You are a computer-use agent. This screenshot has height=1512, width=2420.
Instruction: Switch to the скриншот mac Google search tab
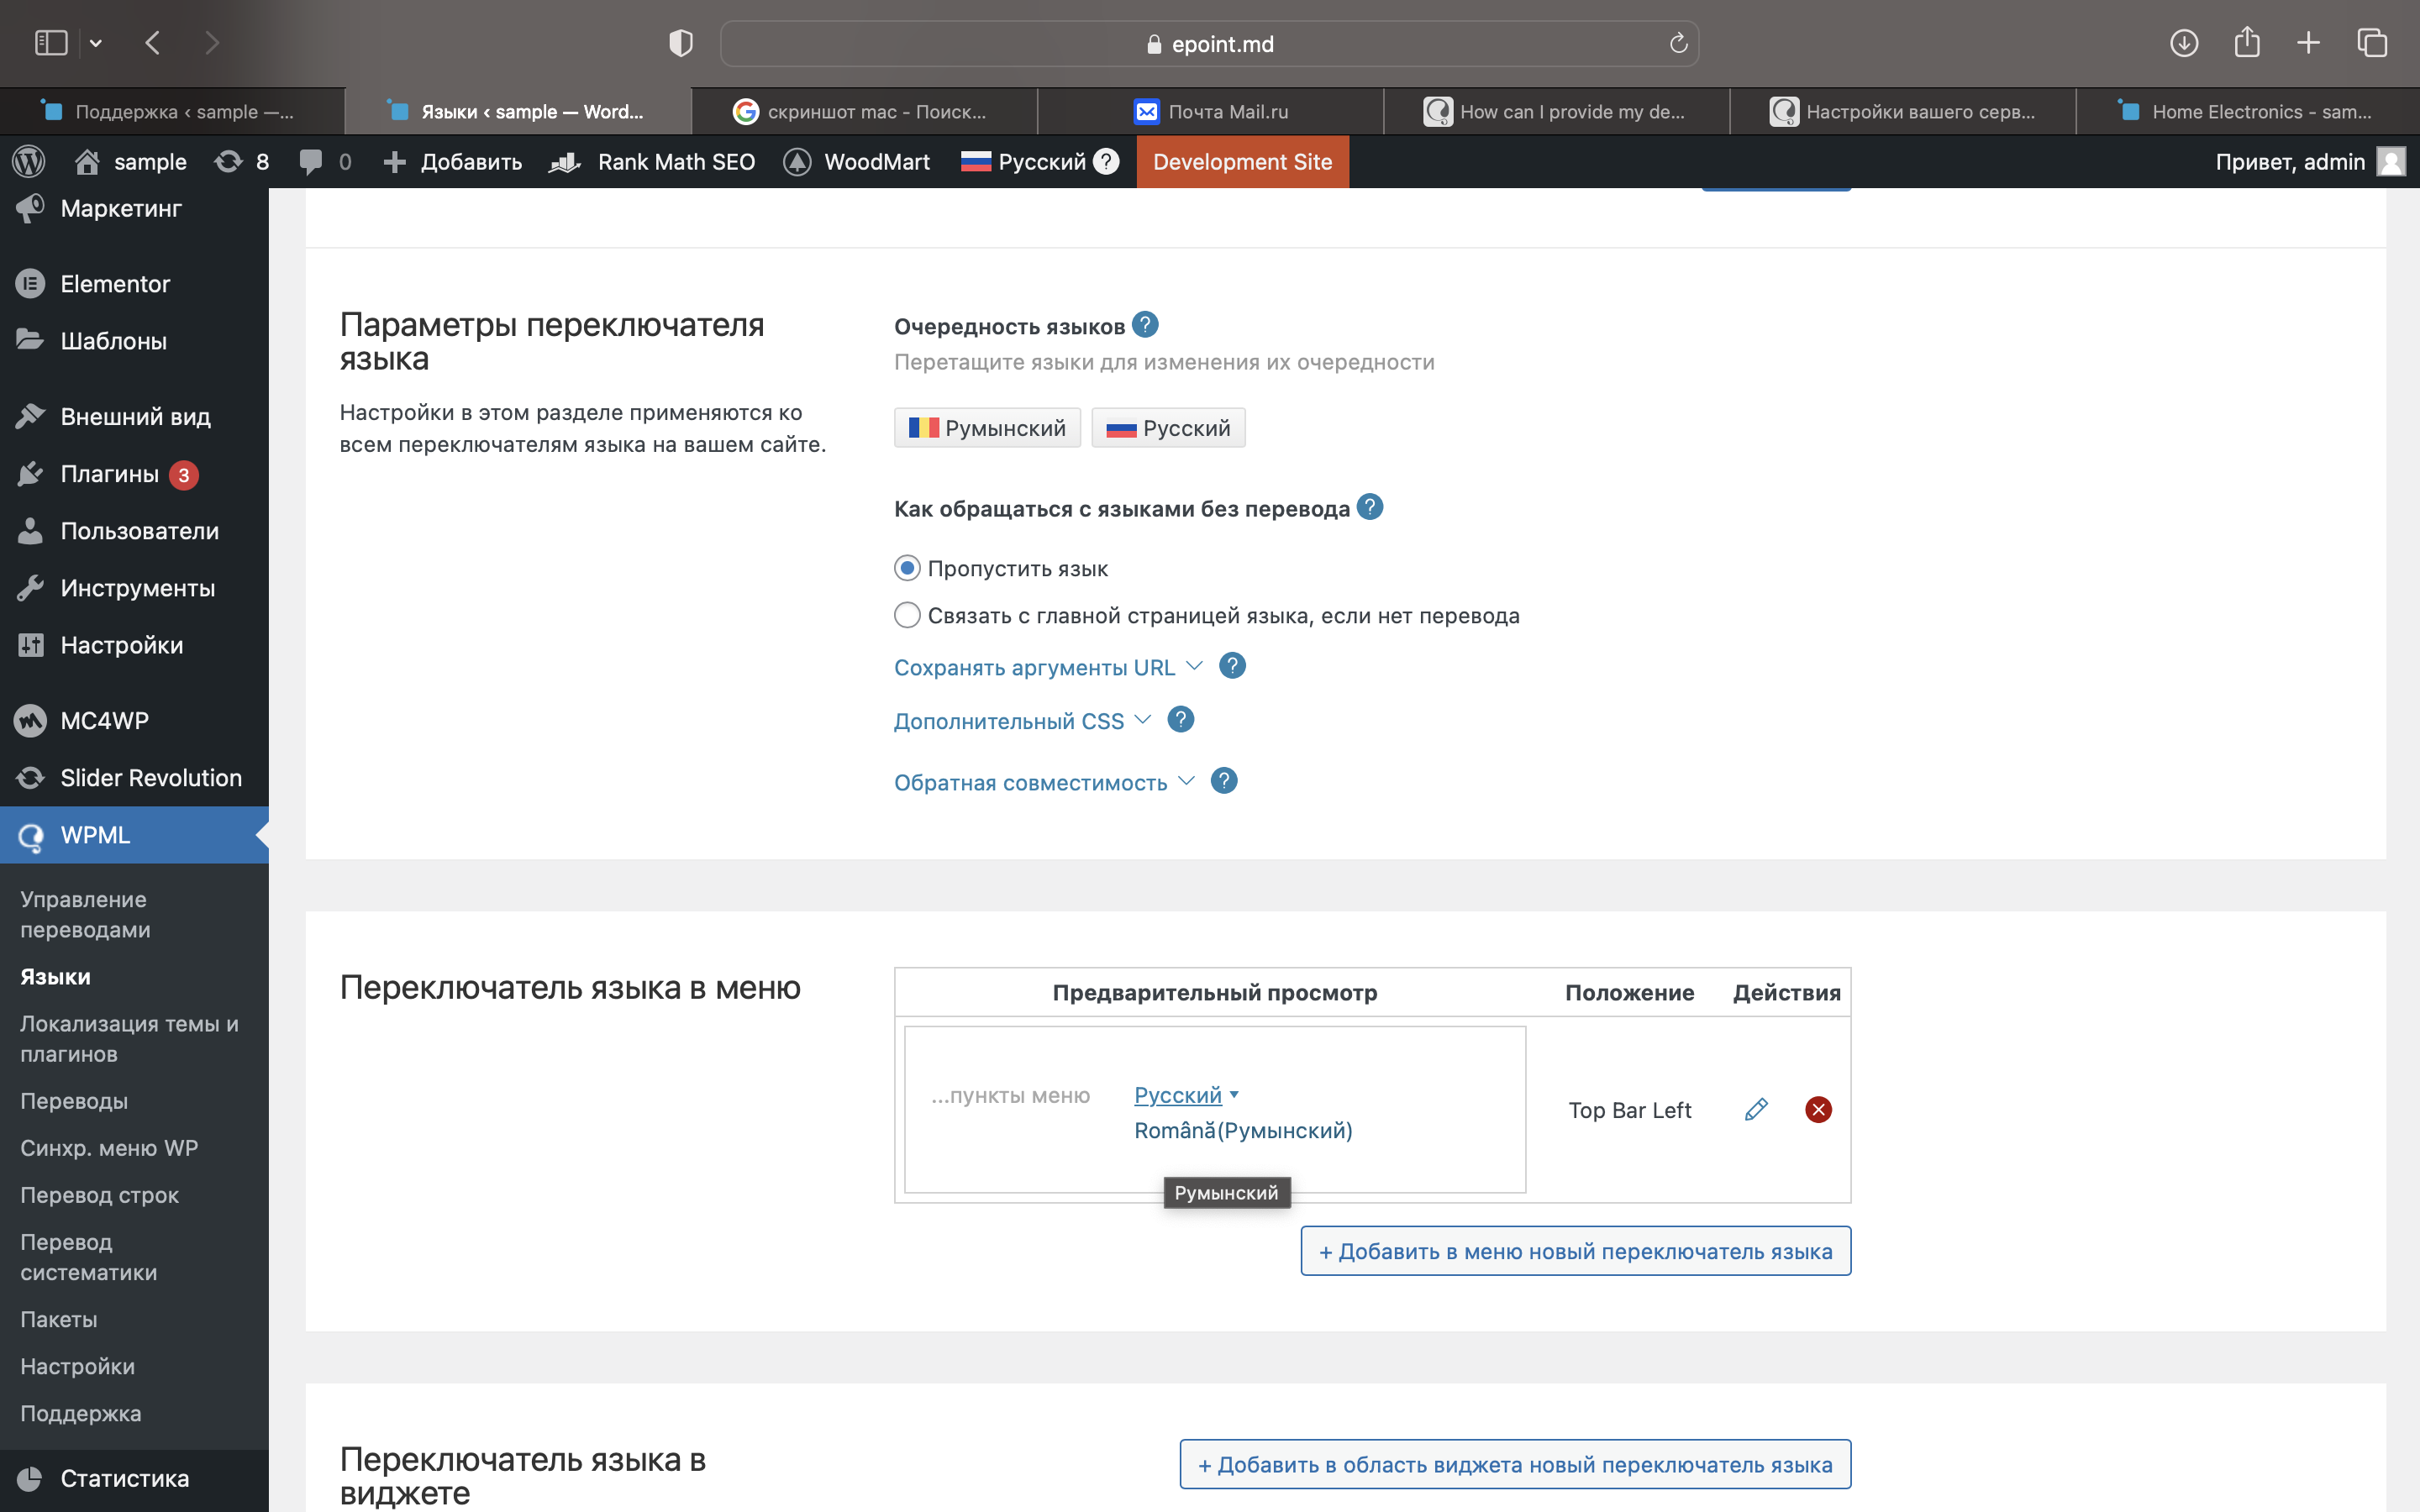(x=864, y=112)
